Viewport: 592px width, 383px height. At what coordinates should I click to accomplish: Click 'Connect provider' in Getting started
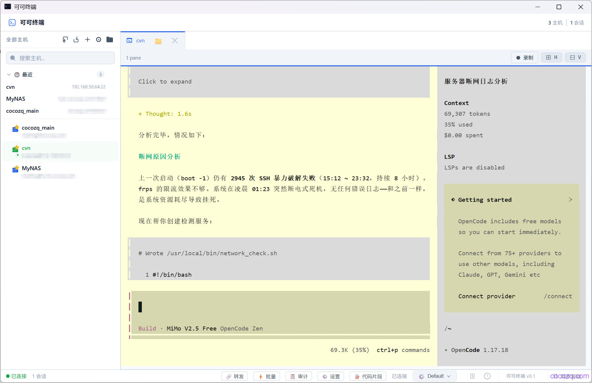(x=486, y=296)
